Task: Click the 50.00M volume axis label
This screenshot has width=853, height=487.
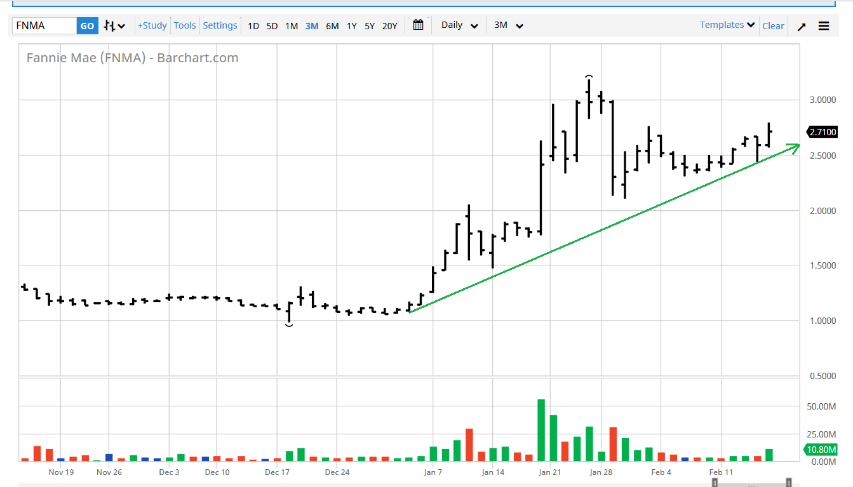Action: point(822,406)
